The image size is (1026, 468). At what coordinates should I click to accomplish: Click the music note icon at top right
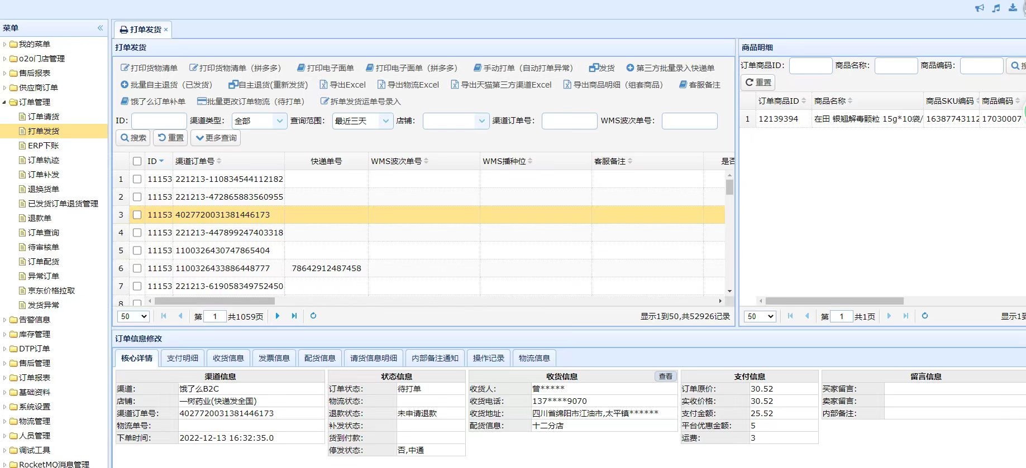[996, 8]
